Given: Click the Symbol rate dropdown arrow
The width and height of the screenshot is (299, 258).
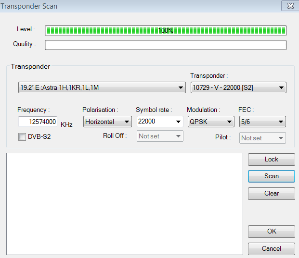Looking at the screenshot, I should pyautogui.click(x=178, y=122).
